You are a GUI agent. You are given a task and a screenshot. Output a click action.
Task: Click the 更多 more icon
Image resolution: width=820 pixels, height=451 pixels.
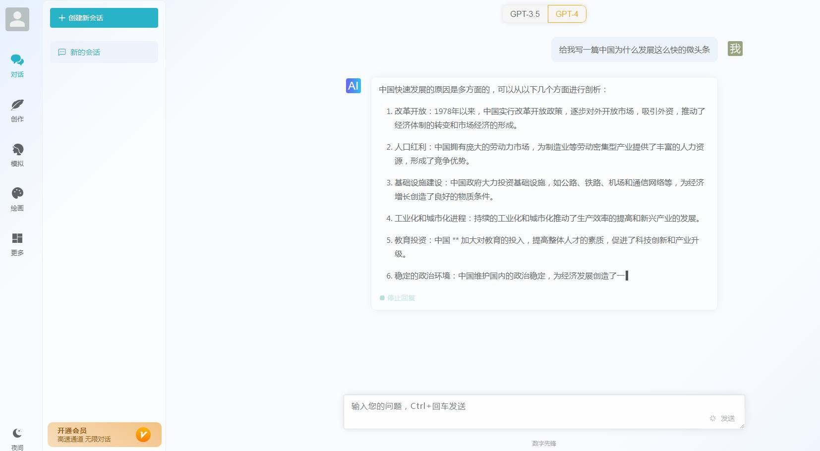click(x=17, y=238)
